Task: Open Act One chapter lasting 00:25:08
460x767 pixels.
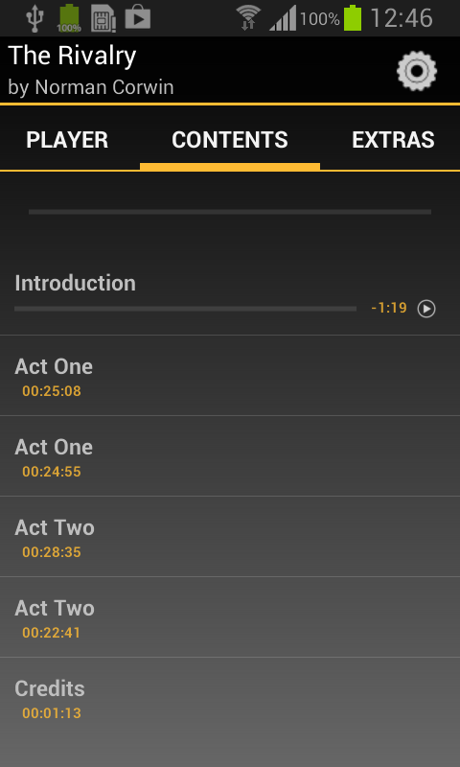Action: pyautogui.click(x=230, y=376)
